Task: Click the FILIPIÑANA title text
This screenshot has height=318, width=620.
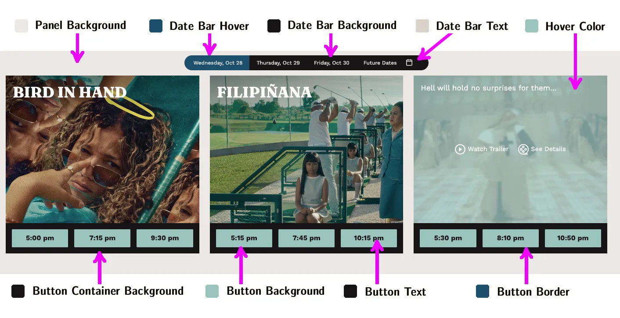Action: 264,92
